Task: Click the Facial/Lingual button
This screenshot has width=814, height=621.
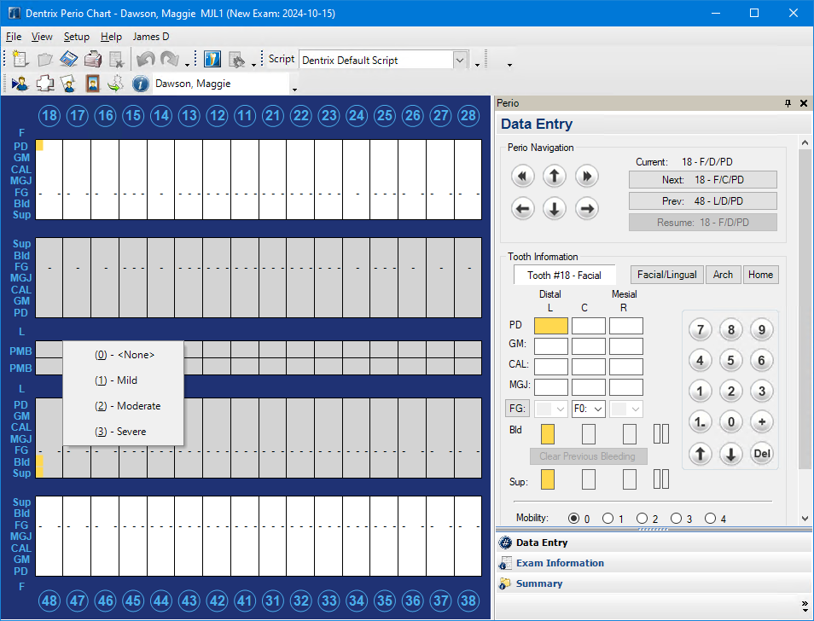Action: click(666, 275)
